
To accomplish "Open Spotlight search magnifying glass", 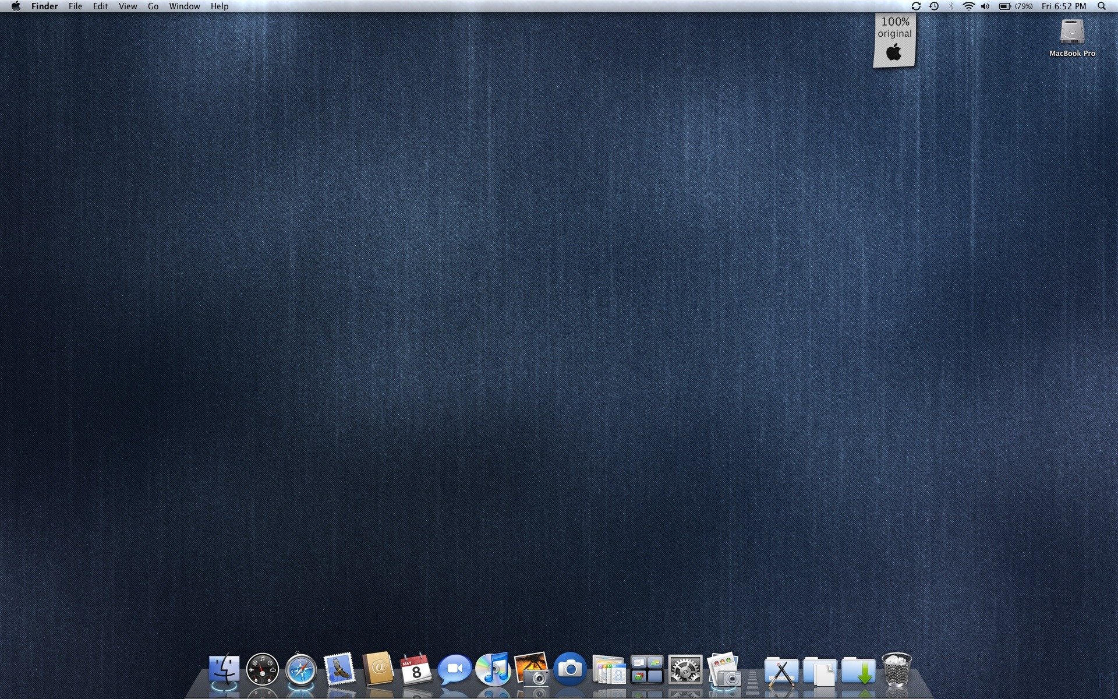I will coord(1102,6).
